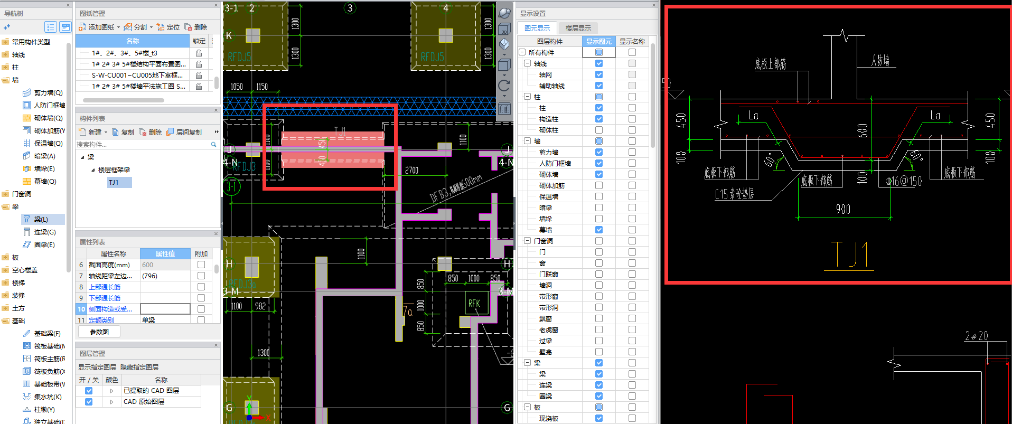Click the 定位 locate drawing button
Screen dimensions: 1012x424
(x=168, y=27)
